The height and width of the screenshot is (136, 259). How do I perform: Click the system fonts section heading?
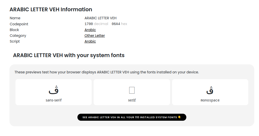(x=69, y=55)
